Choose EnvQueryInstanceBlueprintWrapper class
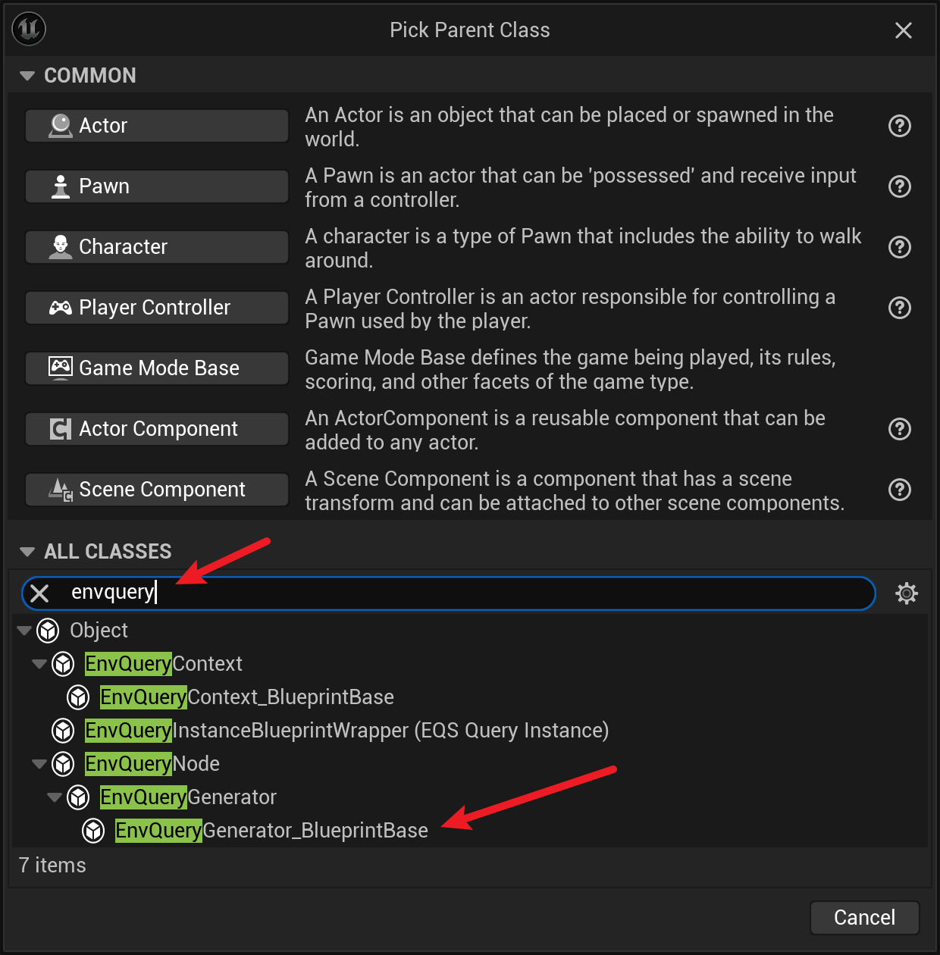The width and height of the screenshot is (940, 955). point(346,731)
